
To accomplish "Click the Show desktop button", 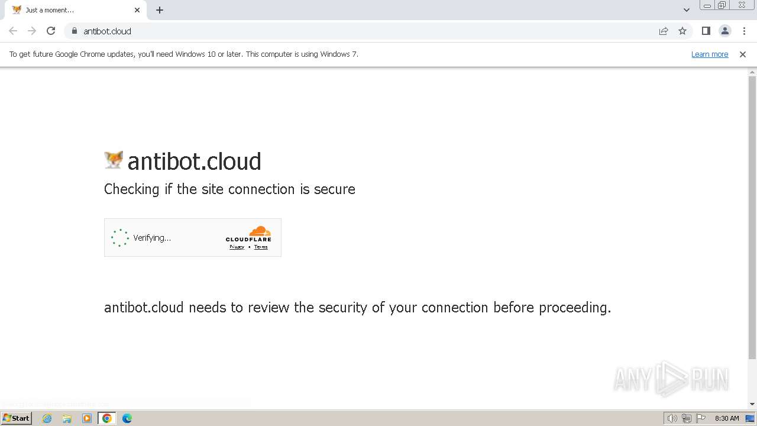I will click(x=750, y=418).
